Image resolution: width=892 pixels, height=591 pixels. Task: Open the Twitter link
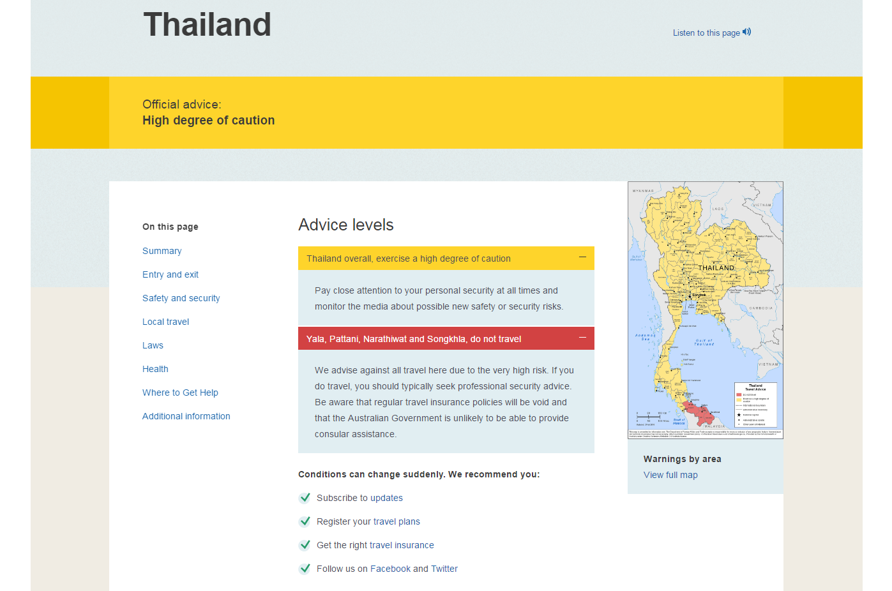coord(444,569)
